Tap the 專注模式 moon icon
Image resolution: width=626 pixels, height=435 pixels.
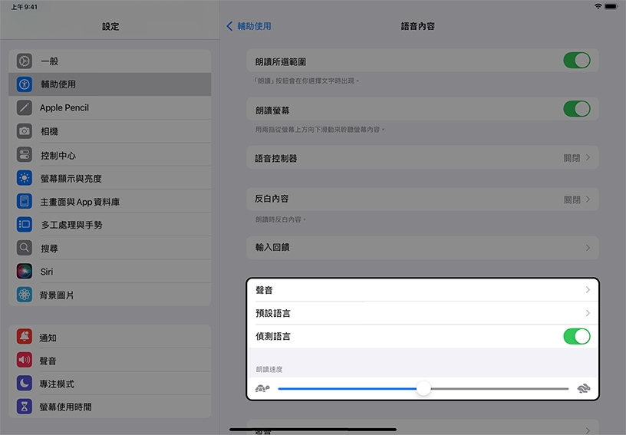coord(25,384)
